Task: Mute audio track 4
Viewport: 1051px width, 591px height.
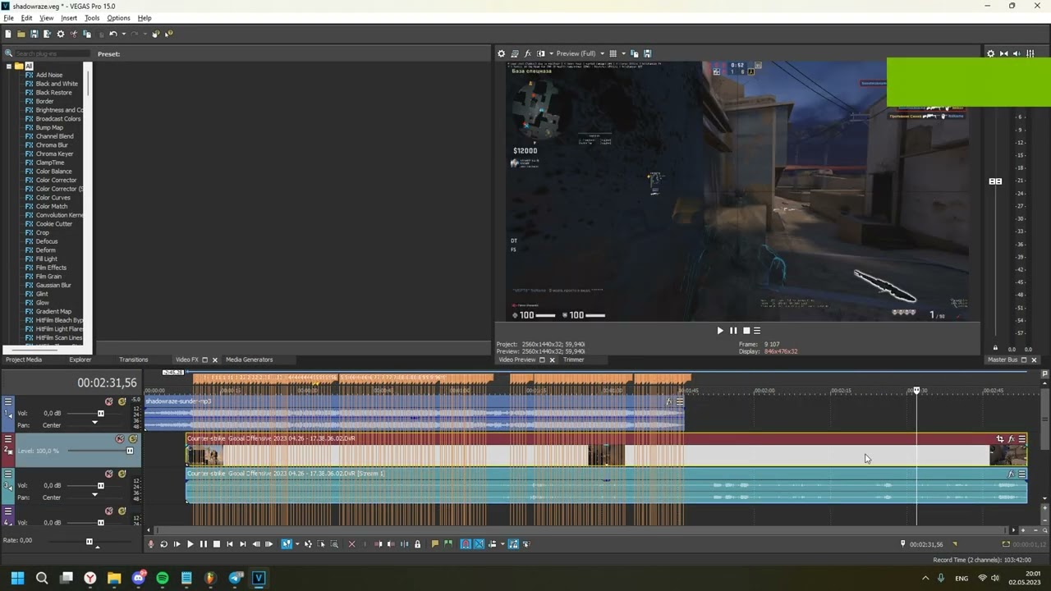Action: tap(108, 511)
